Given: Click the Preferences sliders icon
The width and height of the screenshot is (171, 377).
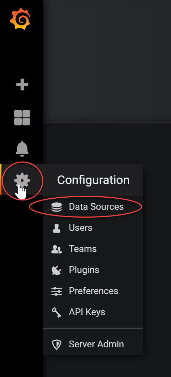Looking at the screenshot, I should pos(56,291).
